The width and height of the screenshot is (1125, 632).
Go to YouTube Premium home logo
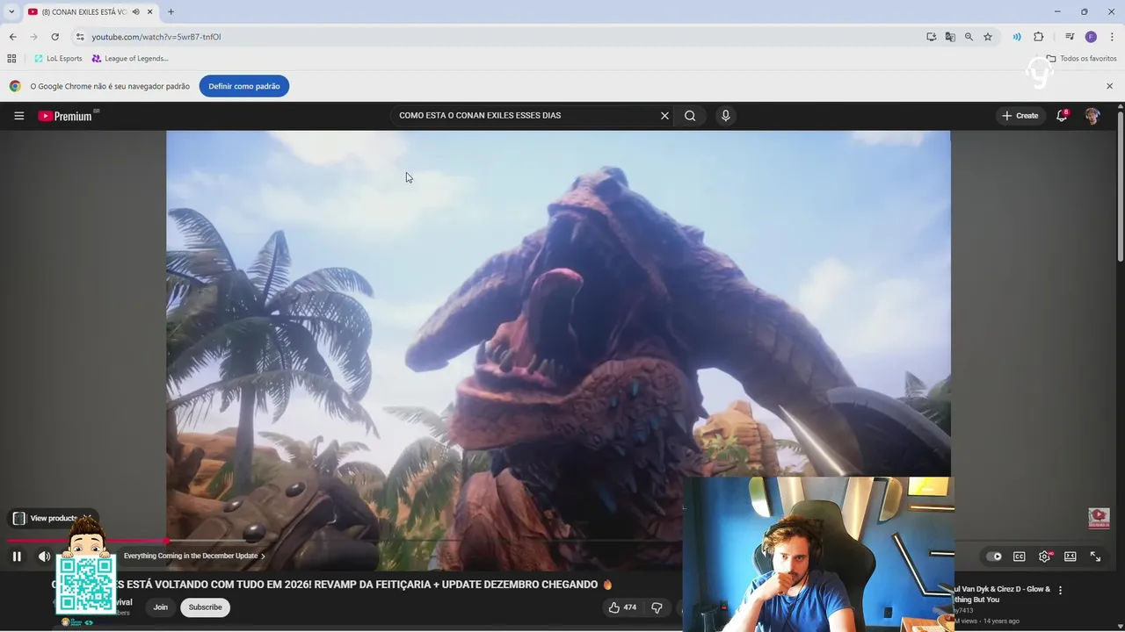pos(68,116)
